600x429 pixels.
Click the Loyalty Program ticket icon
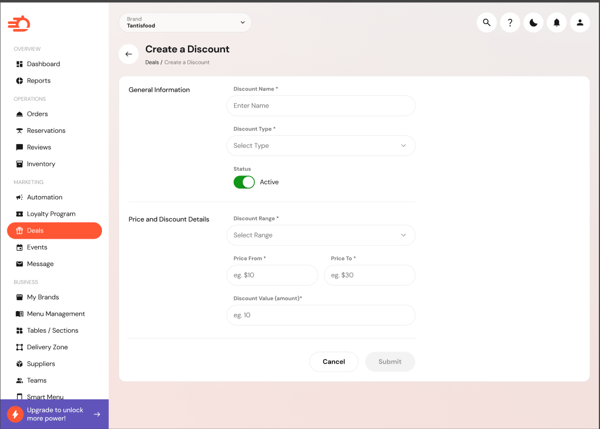pyautogui.click(x=19, y=214)
